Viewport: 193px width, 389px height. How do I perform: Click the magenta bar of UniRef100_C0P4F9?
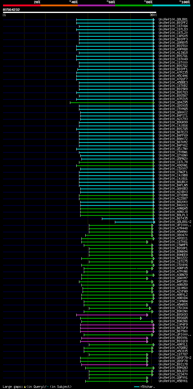tap(117, 325)
